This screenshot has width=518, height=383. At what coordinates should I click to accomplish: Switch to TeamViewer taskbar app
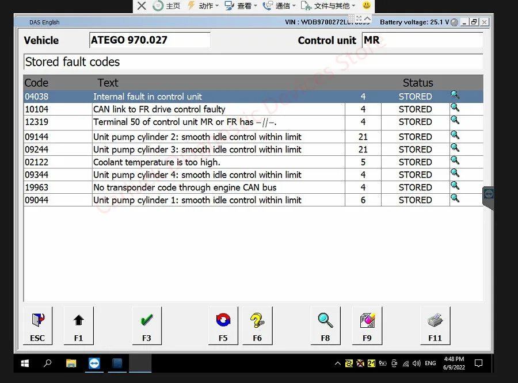click(x=94, y=363)
